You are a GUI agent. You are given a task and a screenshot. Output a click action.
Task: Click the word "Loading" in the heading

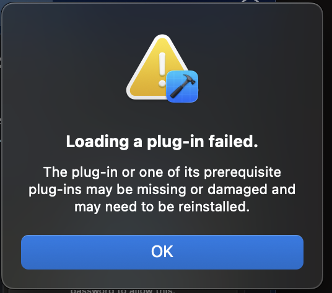tap(97, 142)
